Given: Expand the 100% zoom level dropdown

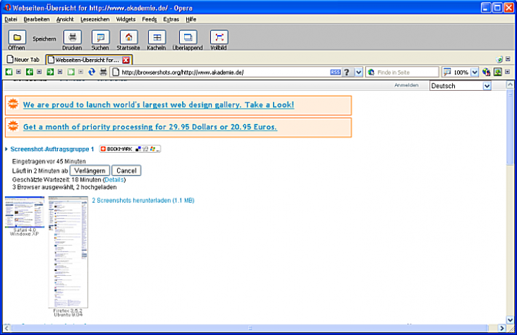Looking at the screenshot, I should click(x=475, y=72).
